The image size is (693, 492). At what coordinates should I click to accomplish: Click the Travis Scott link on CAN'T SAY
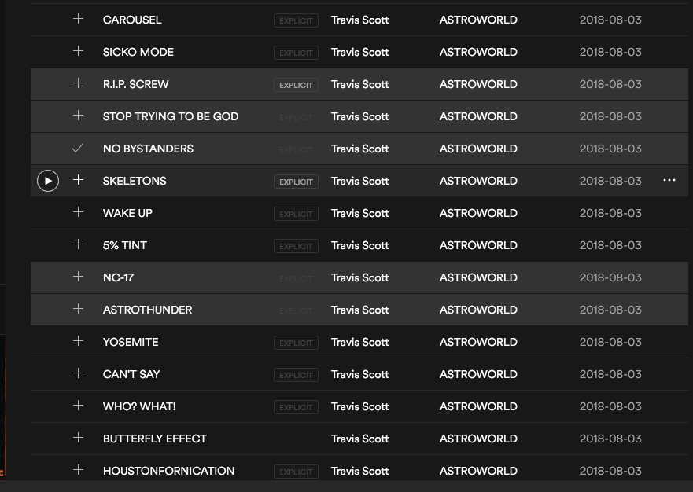[x=359, y=374]
